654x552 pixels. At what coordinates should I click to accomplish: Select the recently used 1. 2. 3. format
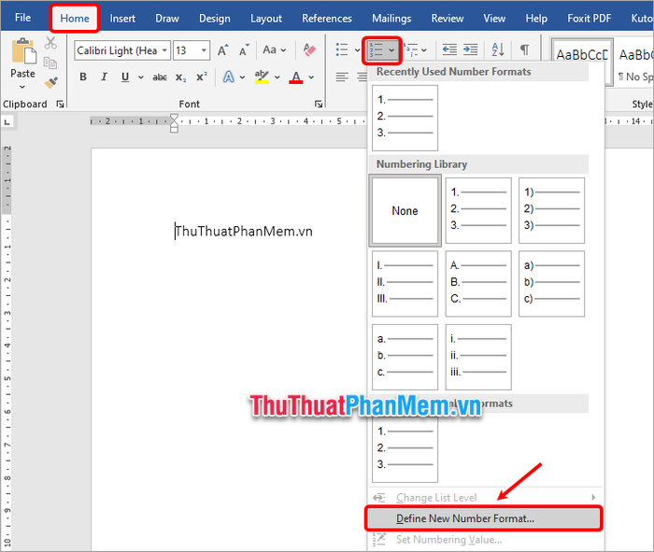pyautogui.click(x=405, y=118)
